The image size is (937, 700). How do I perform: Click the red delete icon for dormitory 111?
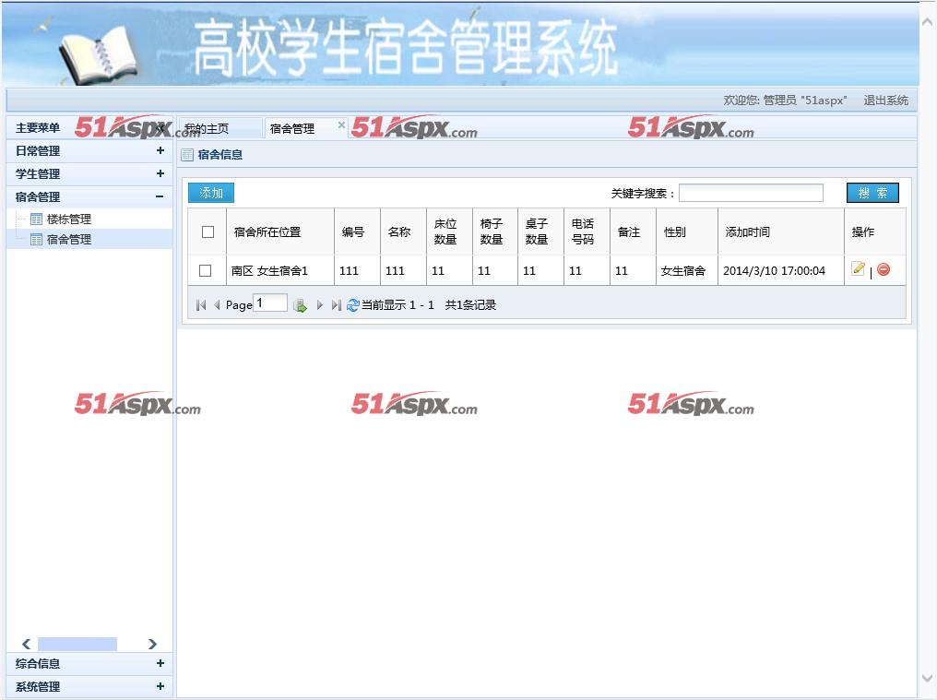(884, 269)
